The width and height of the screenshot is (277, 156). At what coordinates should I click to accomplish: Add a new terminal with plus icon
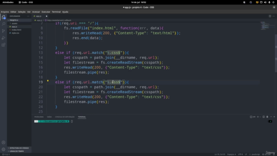pyautogui.click(x=258, y=117)
